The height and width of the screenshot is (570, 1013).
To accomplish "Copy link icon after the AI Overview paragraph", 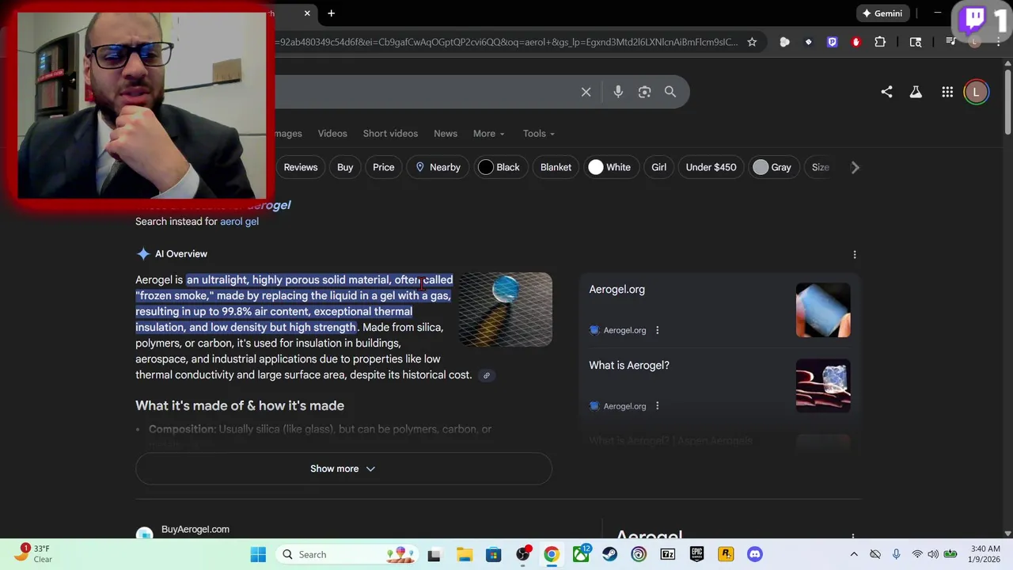I will pyautogui.click(x=487, y=375).
